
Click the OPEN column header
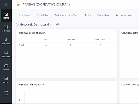pos(46,39)
